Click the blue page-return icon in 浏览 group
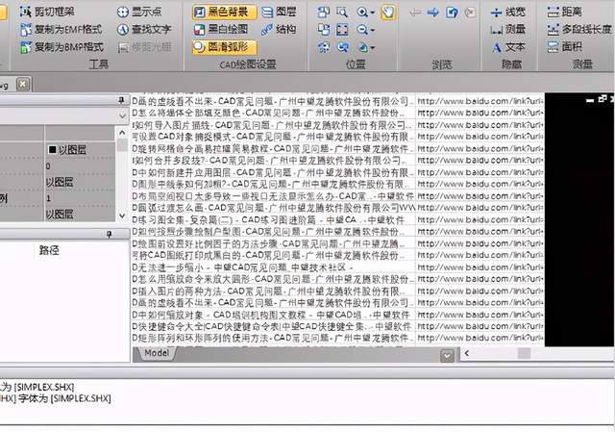The image size is (615, 432). pyautogui.click(x=452, y=13)
